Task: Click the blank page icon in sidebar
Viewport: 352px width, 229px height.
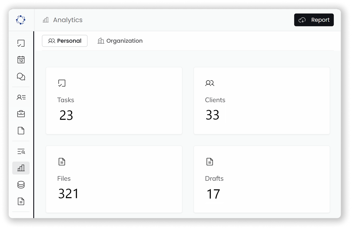Action: pos(21,131)
